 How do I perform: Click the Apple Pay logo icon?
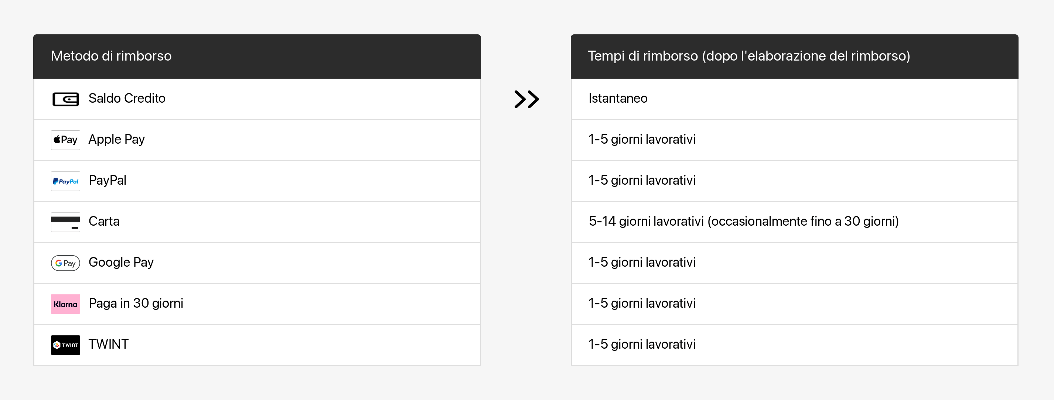click(x=65, y=140)
